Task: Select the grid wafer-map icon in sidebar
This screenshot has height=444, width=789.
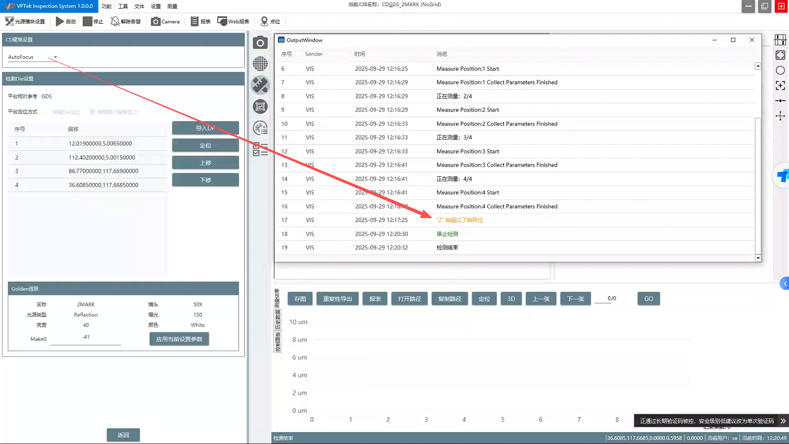Action: tap(260, 64)
